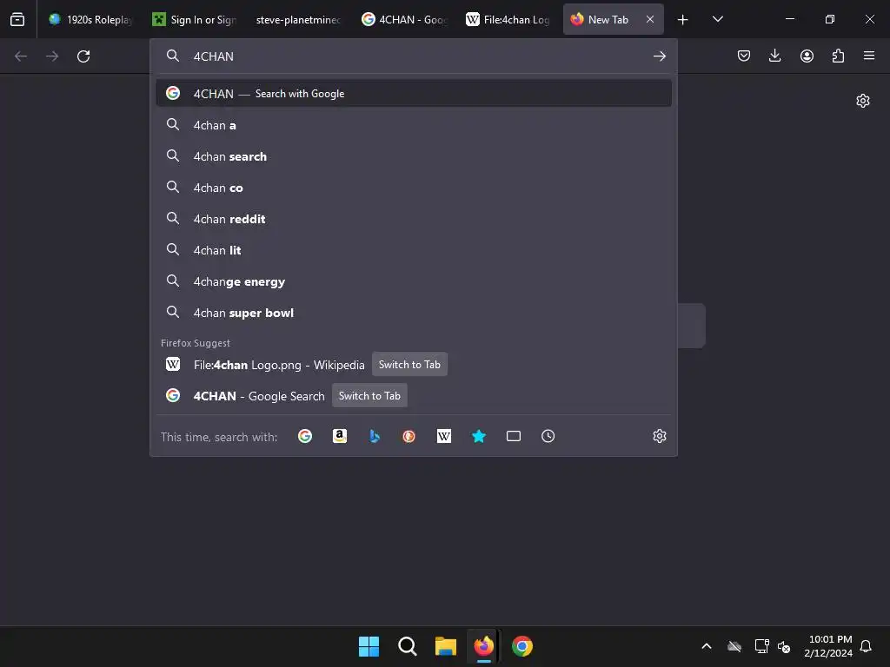
Task: Show hidden system tray icons
Action: (x=707, y=646)
